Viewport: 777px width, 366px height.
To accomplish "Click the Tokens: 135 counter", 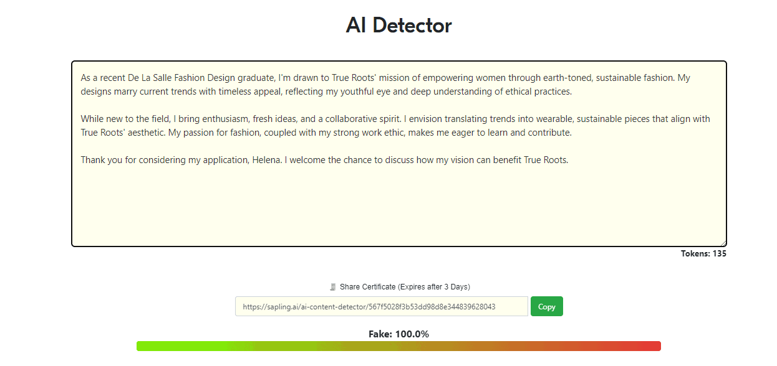I will (x=703, y=253).
